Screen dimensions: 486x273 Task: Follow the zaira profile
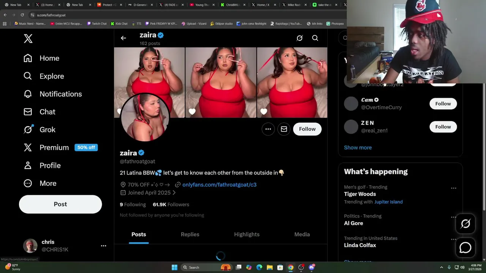pyautogui.click(x=307, y=129)
